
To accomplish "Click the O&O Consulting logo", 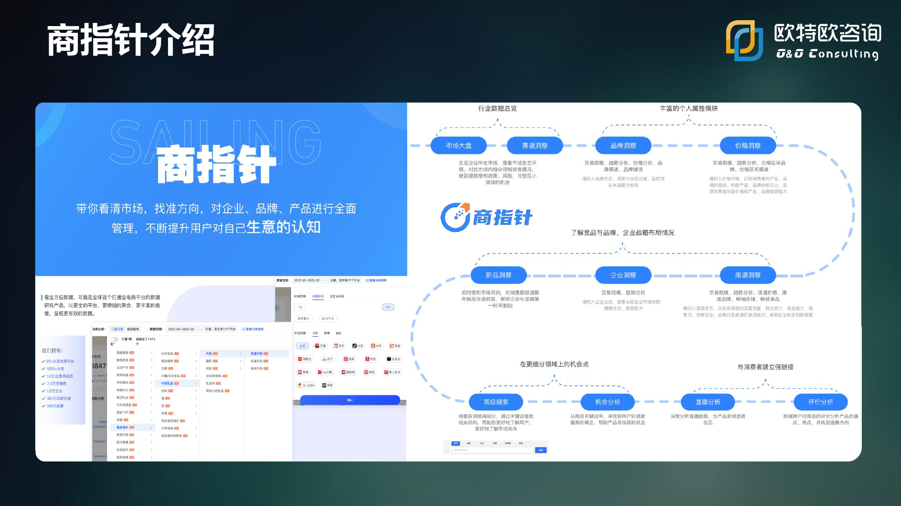I will (x=804, y=40).
